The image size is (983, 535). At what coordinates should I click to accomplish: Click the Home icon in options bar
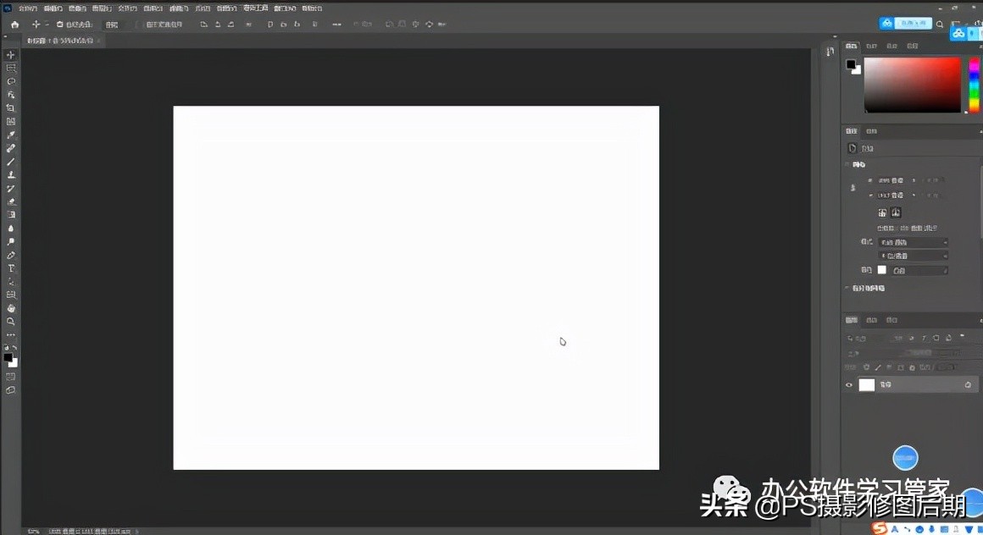pos(14,25)
